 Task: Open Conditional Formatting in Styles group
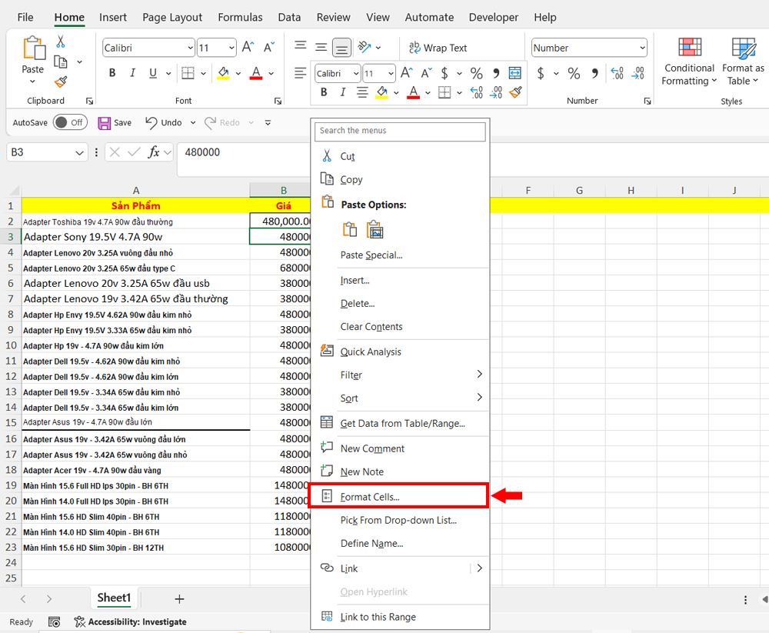click(x=690, y=62)
